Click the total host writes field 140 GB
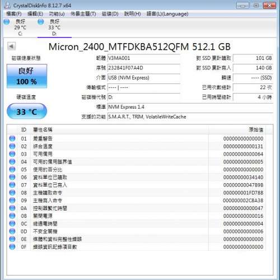280x280 pixels. pyautogui.click(x=253, y=68)
